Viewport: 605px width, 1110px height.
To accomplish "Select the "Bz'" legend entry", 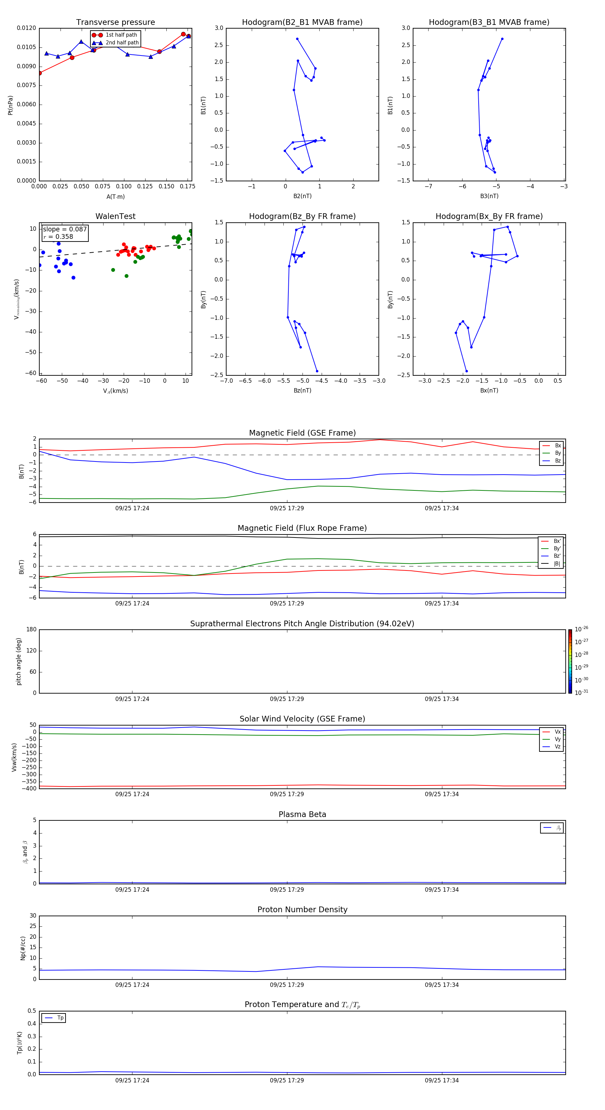I will pos(551,556).
